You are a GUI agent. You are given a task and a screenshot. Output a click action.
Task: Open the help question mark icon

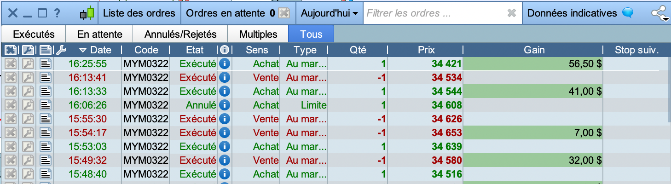point(57,13)
